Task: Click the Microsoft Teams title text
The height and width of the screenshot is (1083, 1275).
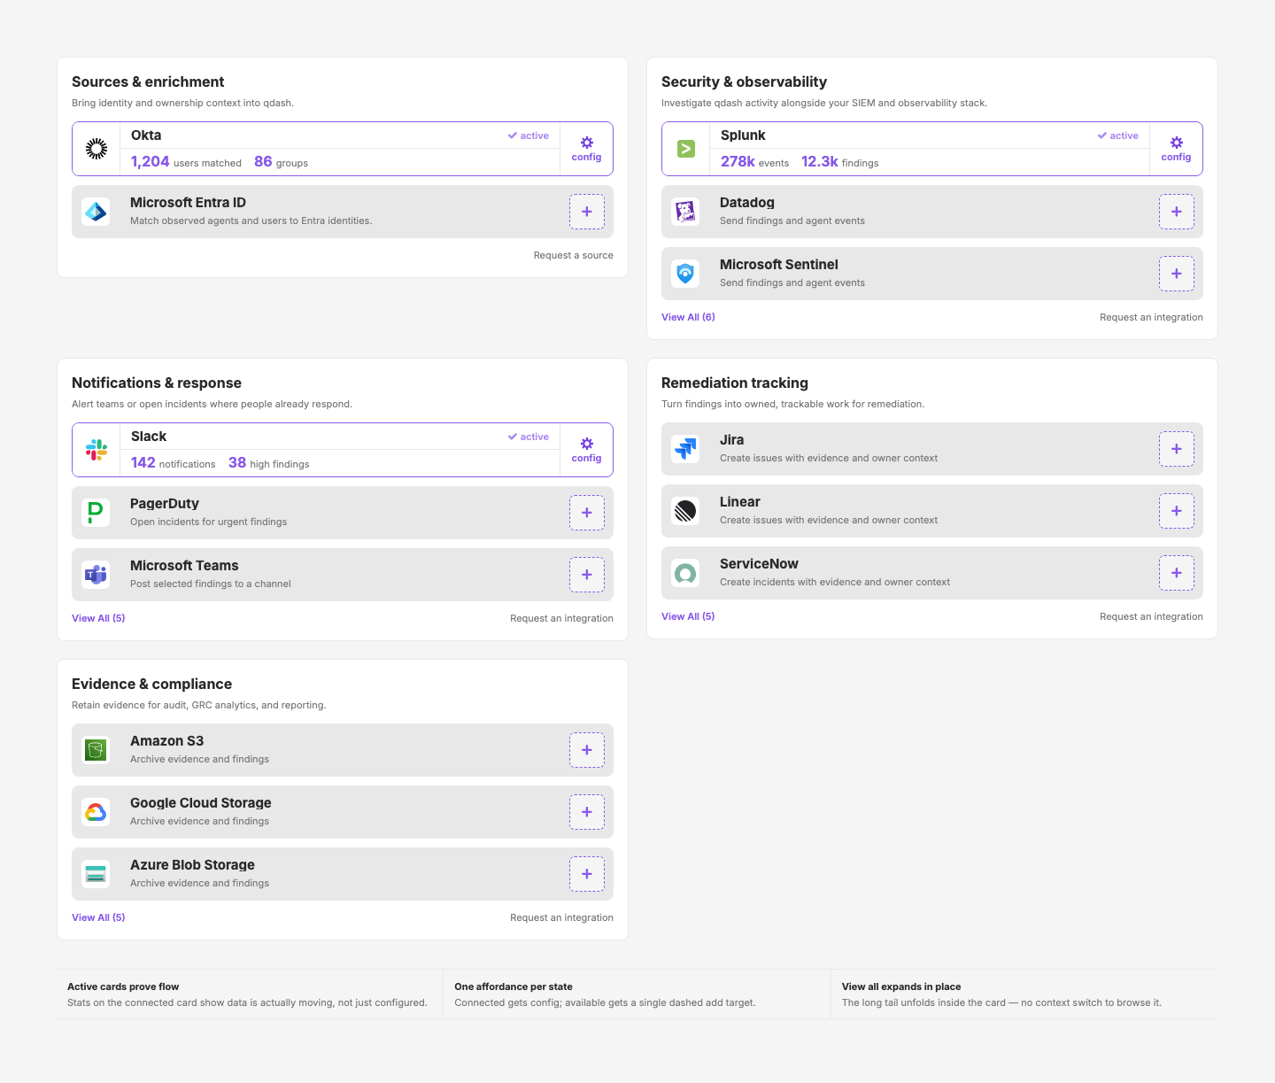Action: (x=184, y=566)
